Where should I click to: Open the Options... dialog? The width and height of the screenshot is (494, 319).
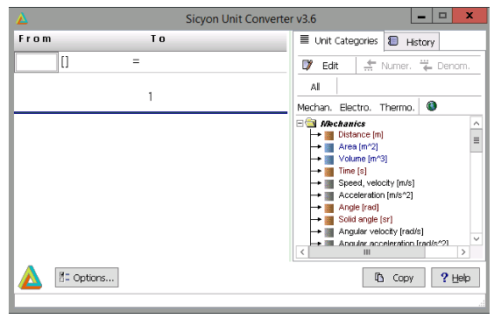87,278
